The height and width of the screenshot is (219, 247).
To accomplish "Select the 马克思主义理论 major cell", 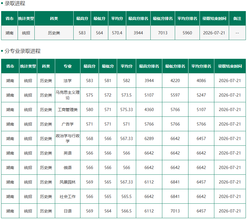I will (68, 95).
